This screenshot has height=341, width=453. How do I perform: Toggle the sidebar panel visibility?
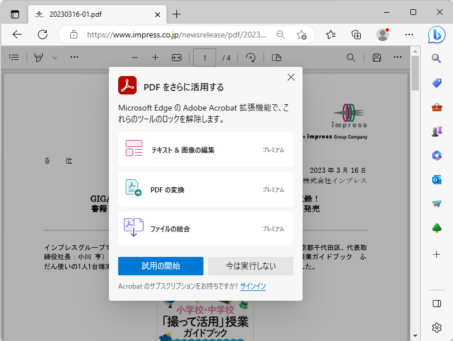436,304
